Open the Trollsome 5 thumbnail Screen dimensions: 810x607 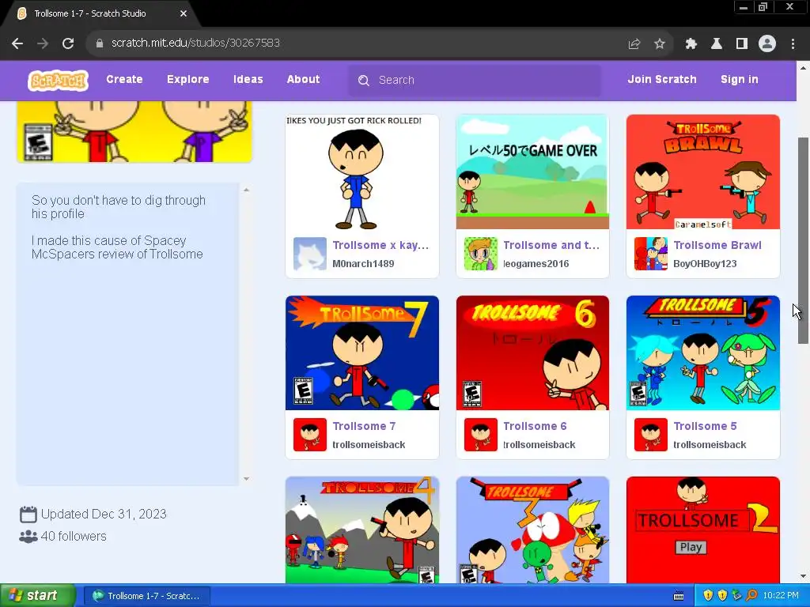pos(703,353)
